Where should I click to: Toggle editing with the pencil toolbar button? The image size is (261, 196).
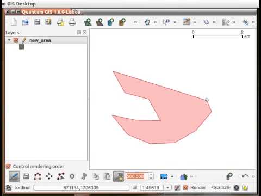[14, 176]
